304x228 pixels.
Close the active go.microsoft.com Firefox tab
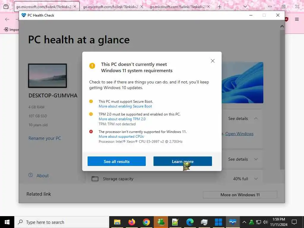(75, 7)
